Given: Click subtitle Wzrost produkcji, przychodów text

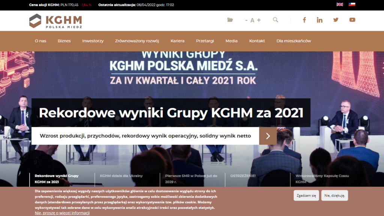Looking at the screenshot, I should tap(145, 136).
